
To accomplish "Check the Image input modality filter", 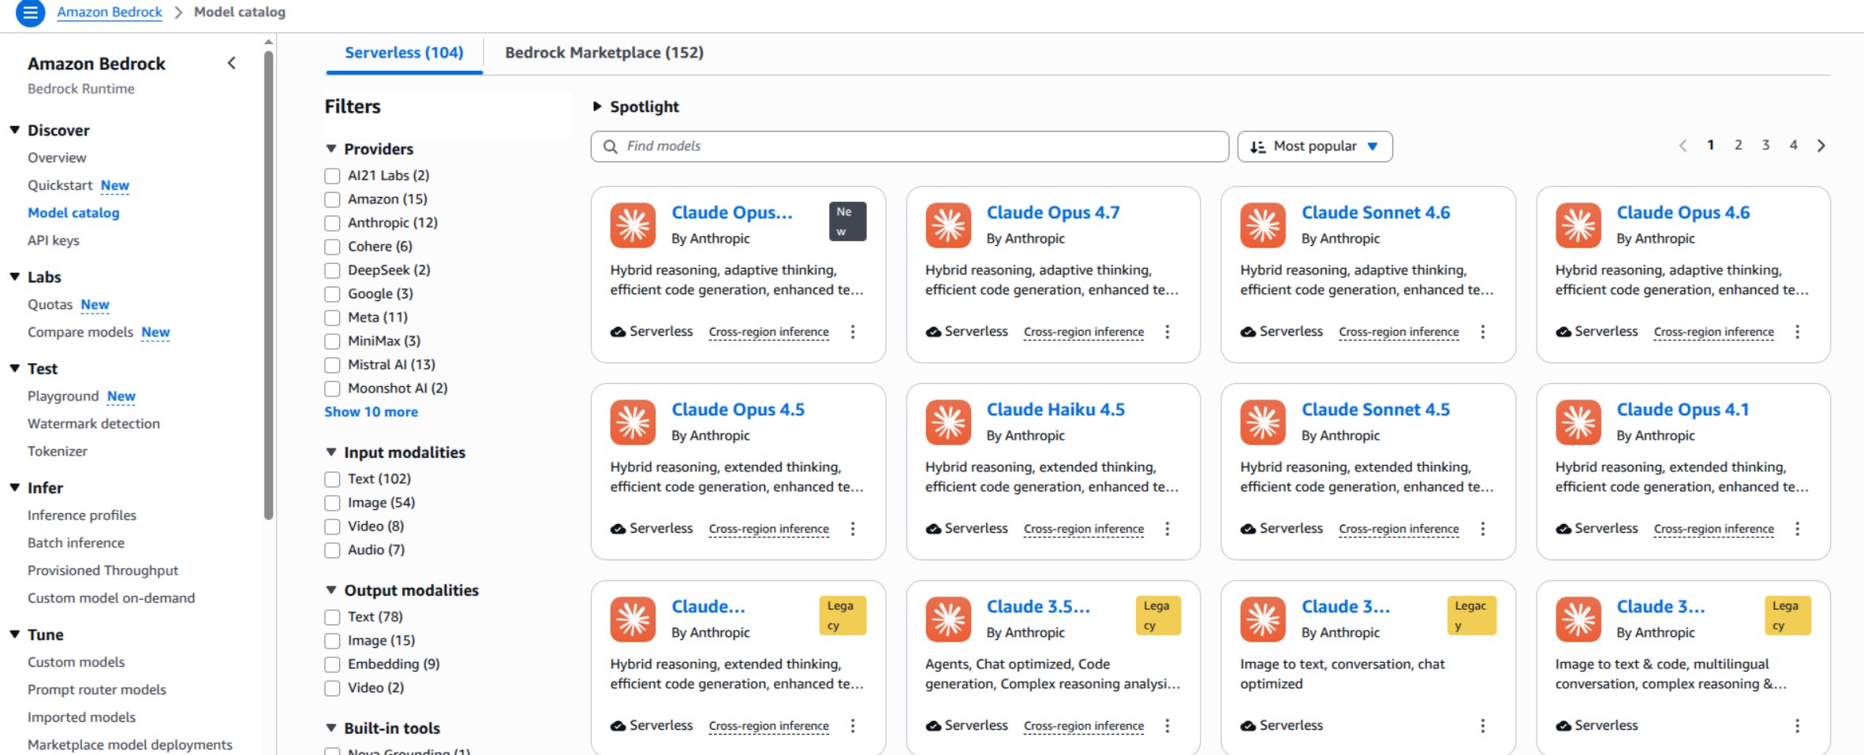I will click(x=332, y=503).
